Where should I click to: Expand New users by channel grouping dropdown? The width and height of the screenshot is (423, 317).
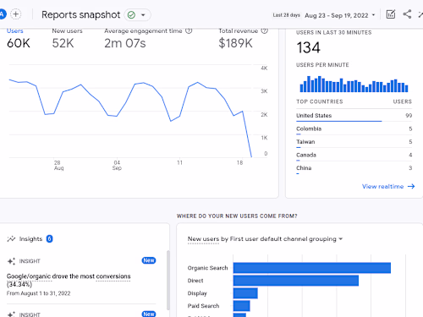pos(265,239)
